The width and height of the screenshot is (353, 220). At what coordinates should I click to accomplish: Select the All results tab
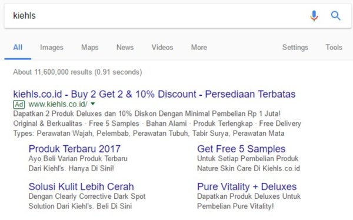pyautogui.click(x=18, y=47)
